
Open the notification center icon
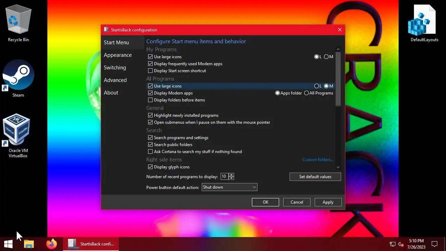click(435, 244)
